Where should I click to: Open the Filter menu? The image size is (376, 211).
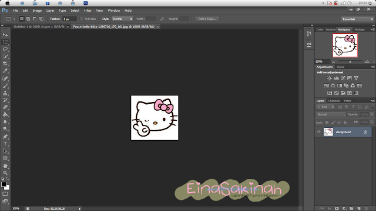pos(88,11)
